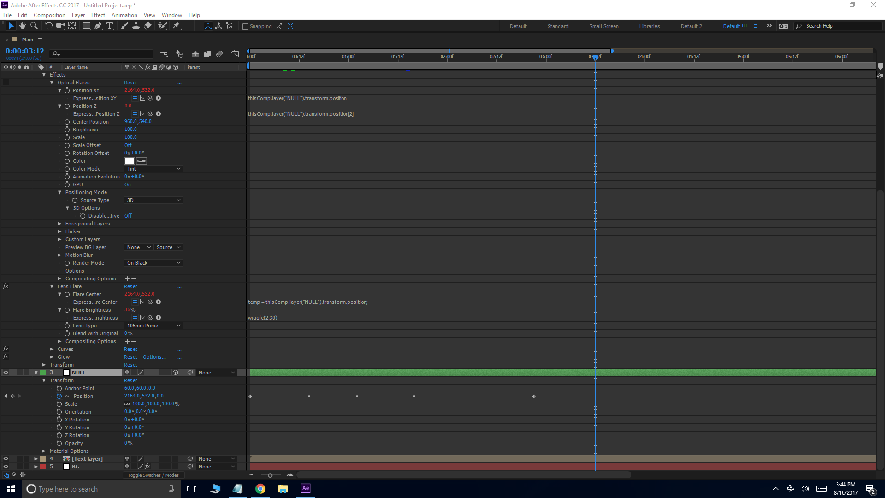The height and width of the screenshot is (498, 885).
Task: Expand Material Options group
Action: pos(44,451)
